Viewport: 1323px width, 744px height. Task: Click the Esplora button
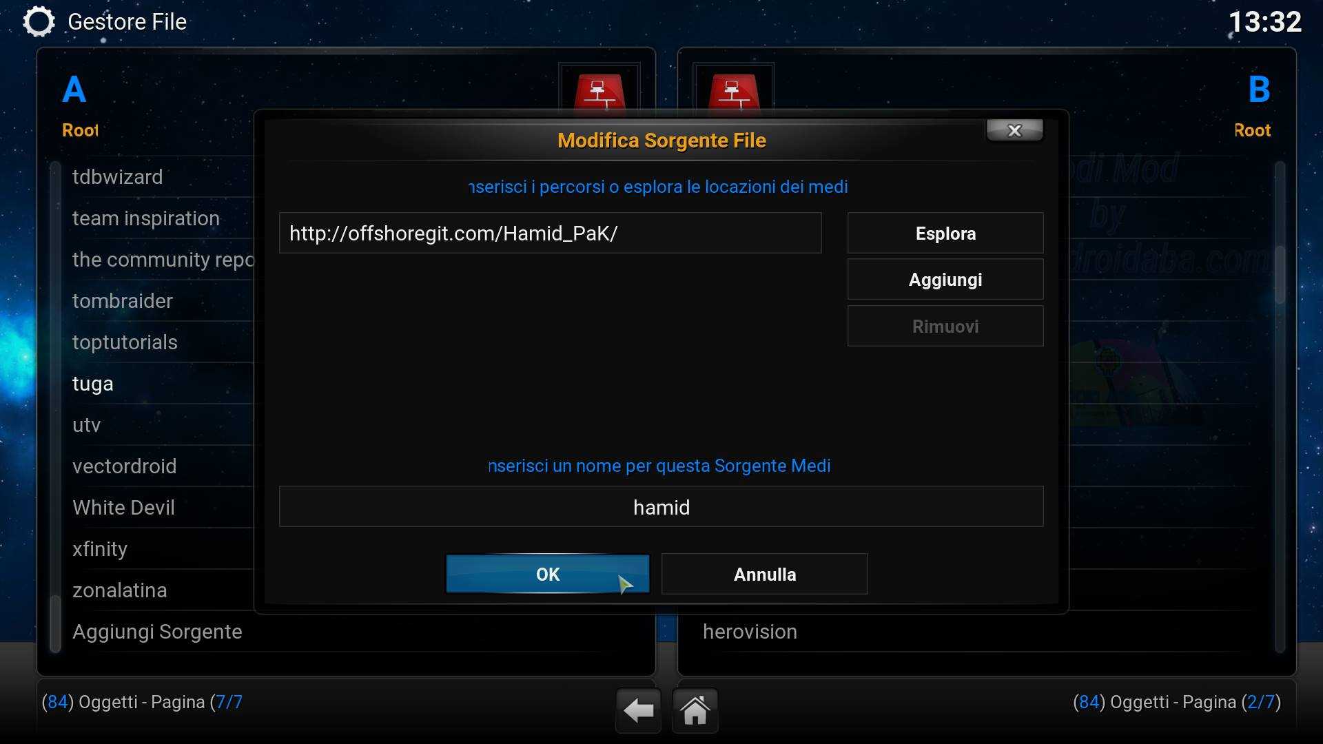pyautogui.click(x=945, y=234)
